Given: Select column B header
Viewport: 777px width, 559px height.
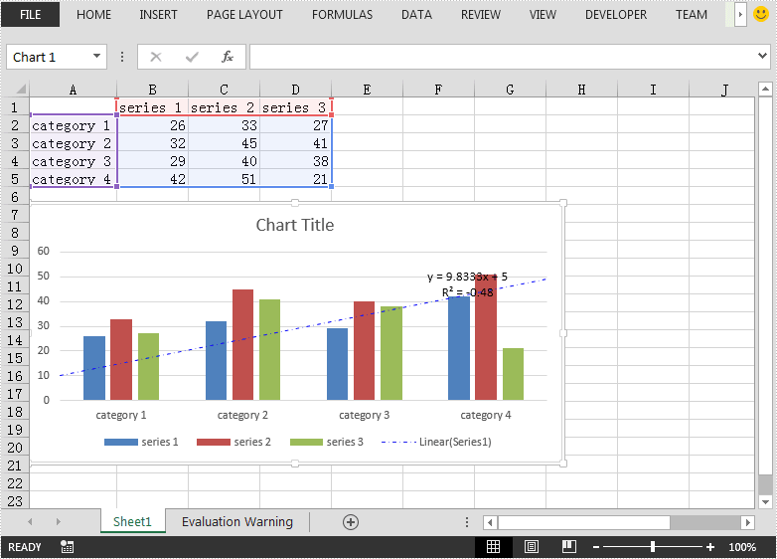Looking at the screenshot, I should (x=153, y=90).
